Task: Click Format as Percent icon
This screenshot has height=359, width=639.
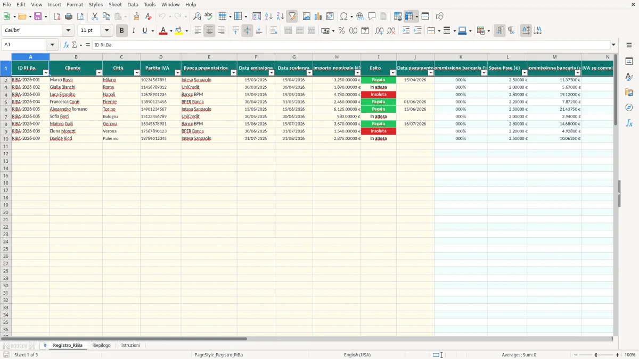Action: [x=342, y=31]
